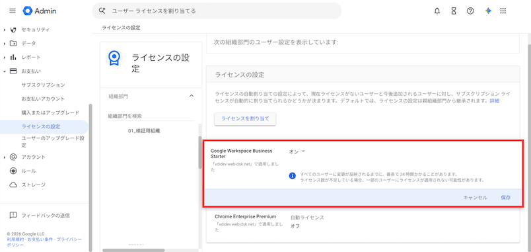Click the アカウント at-sign icon
The width and height of the screenshot is (531, 252).
click(x=13, y=157)
